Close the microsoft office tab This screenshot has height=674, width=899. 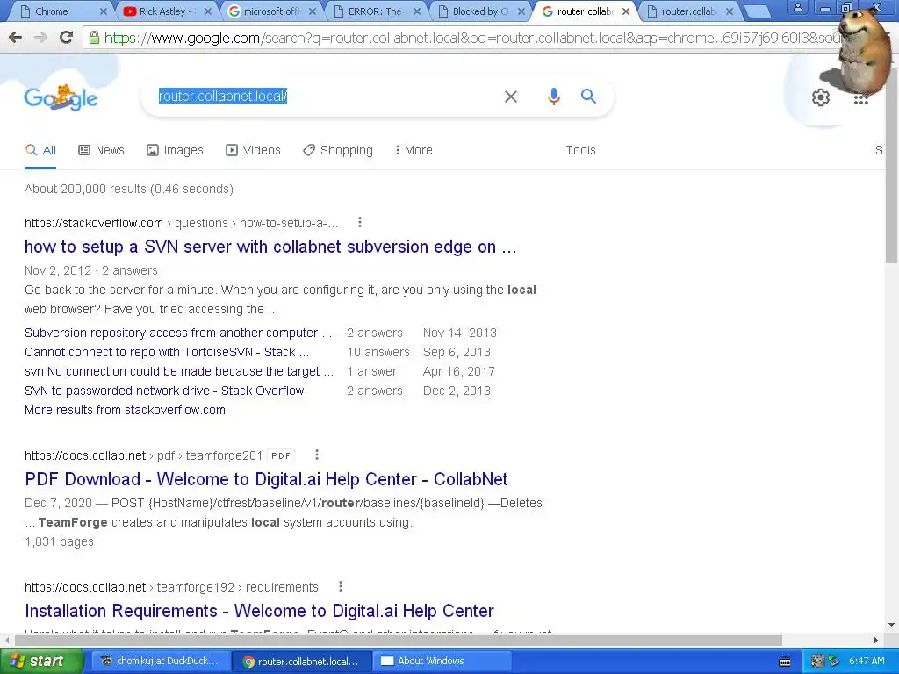pyautogui.click(x=313, y=11)
